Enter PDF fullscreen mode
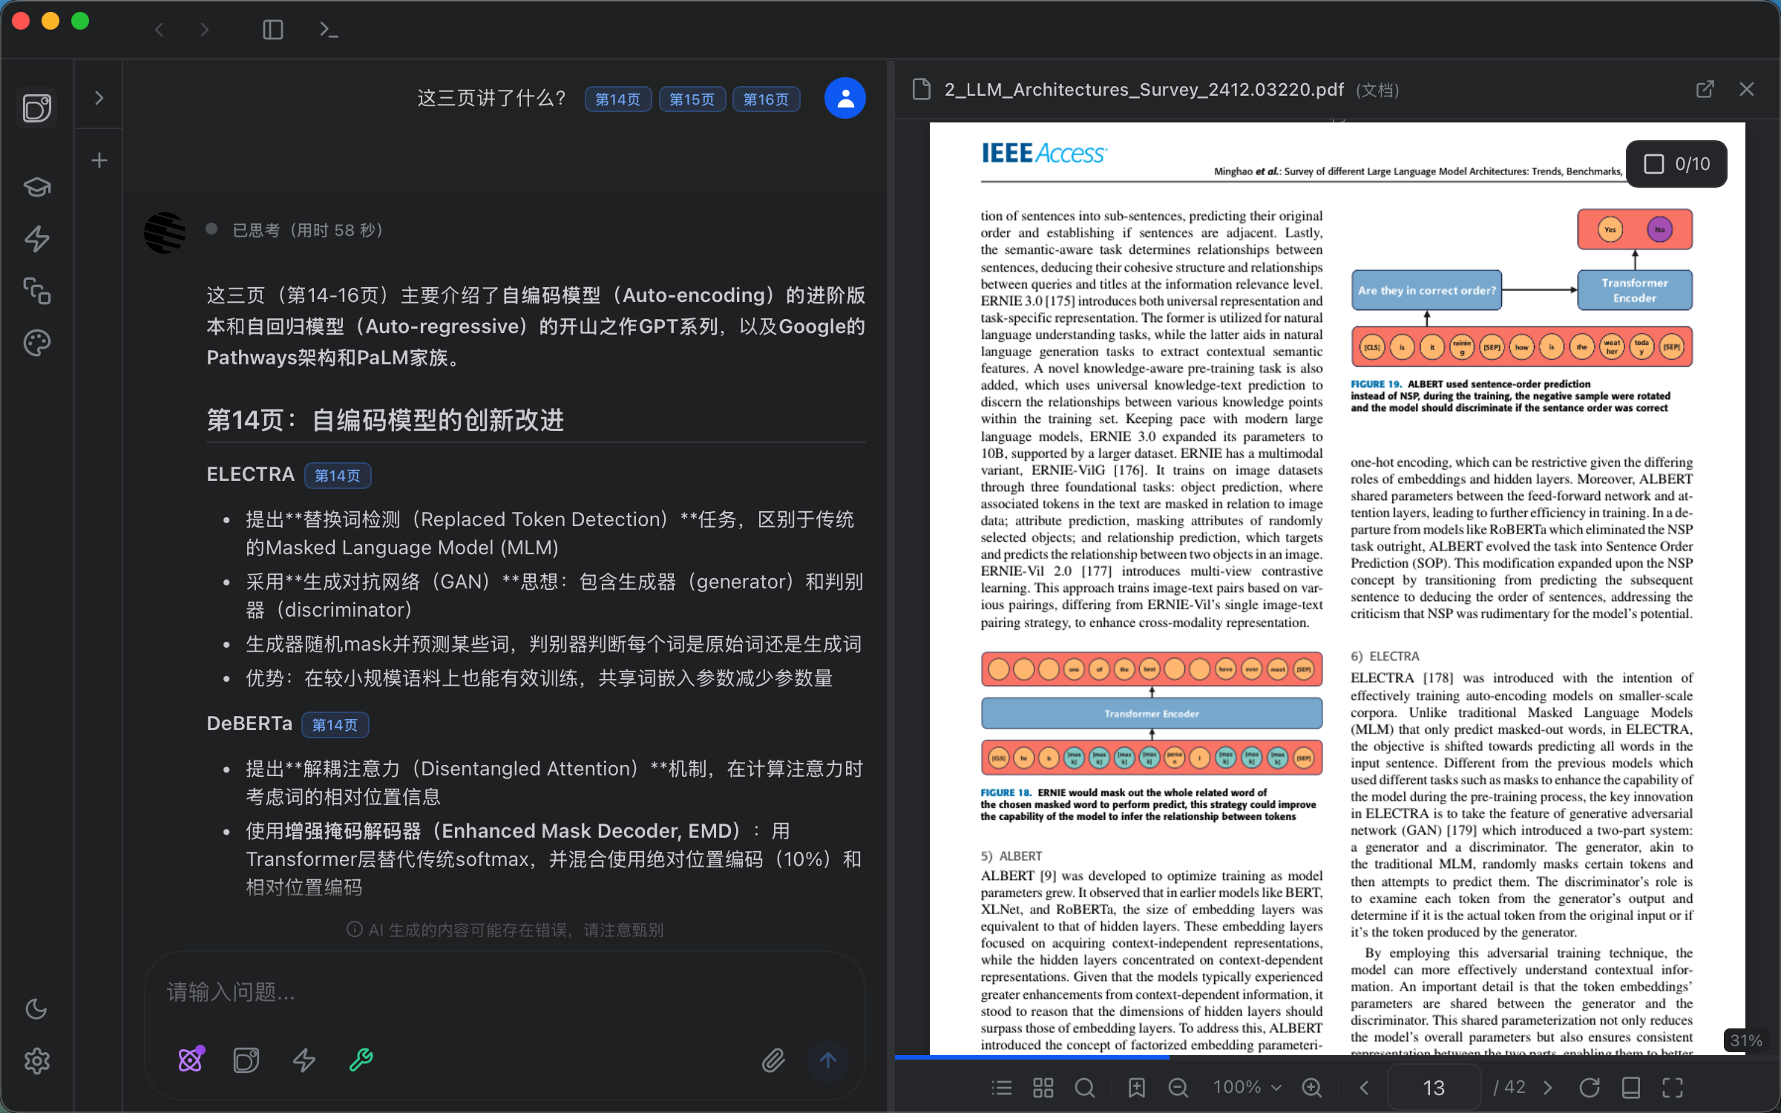1781x1113 pixels. click(x=1673, y=1088)
